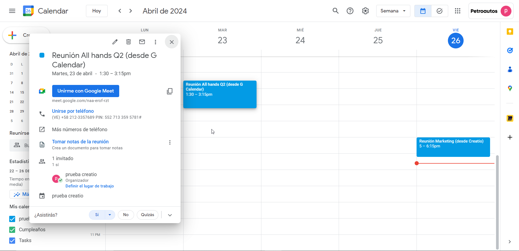Email guests using the envelope icon
The height and width of the screenshot is (251, 519).
142,42
